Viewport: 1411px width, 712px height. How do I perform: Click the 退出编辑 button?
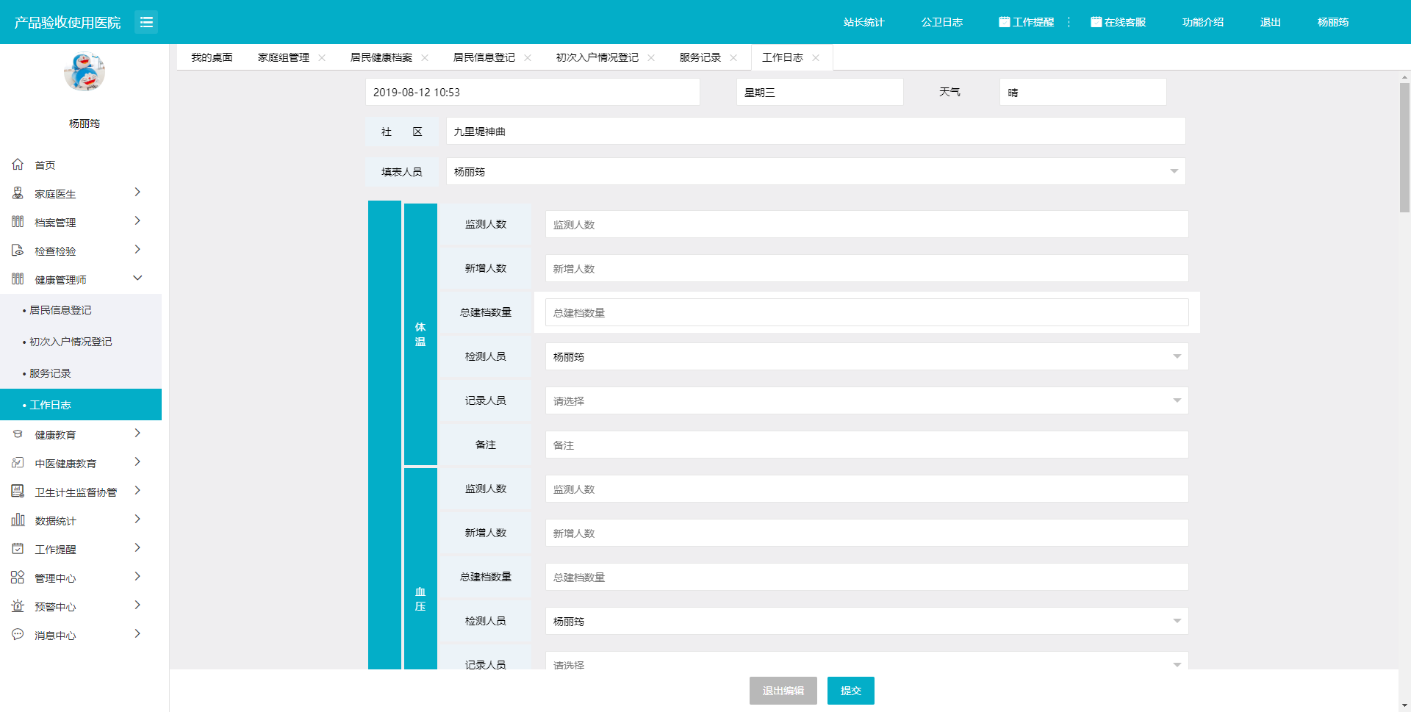click(x=783, y=691)
